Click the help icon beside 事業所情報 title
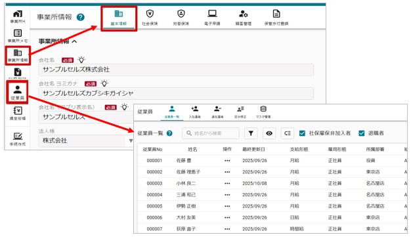Image resolution: width=411 pixels, height=237 pixels. point(81,17)
